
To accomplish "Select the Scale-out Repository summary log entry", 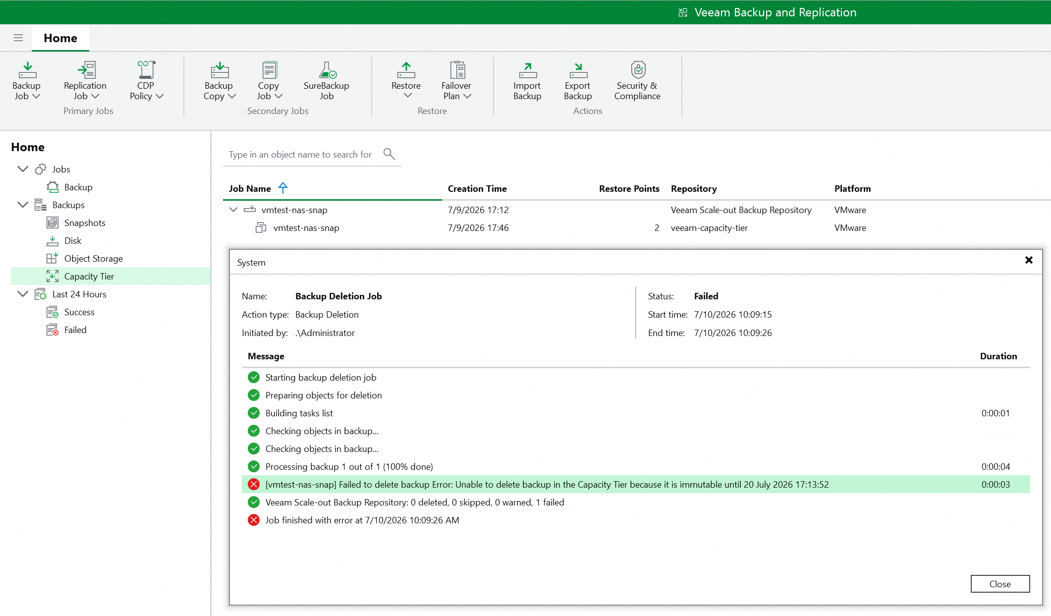I will click(636, 502).
